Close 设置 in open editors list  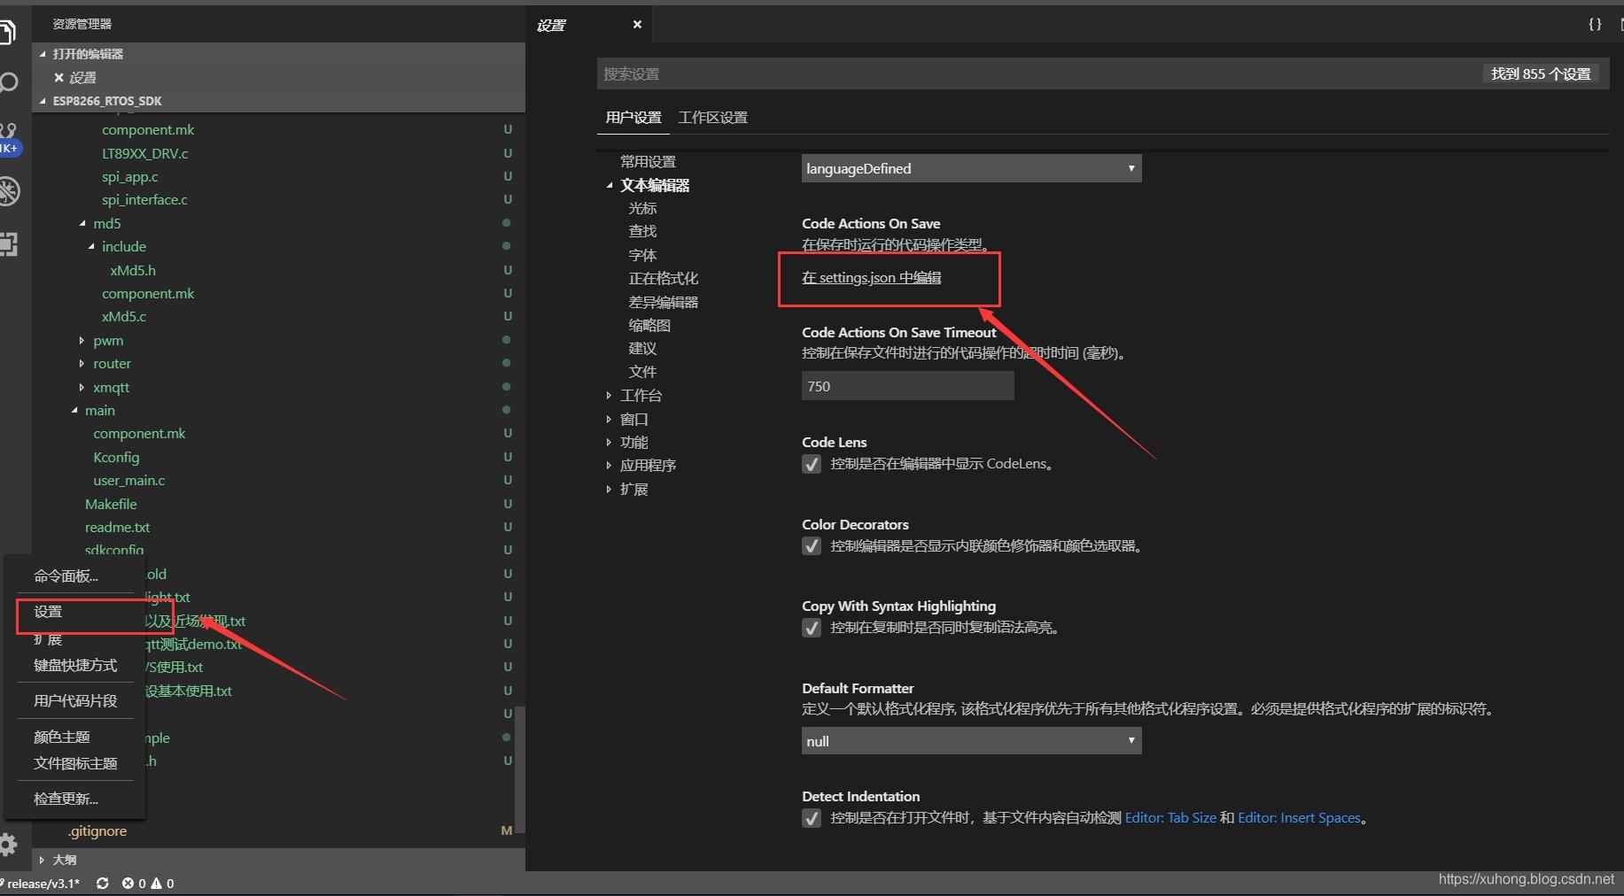[58, 78]
